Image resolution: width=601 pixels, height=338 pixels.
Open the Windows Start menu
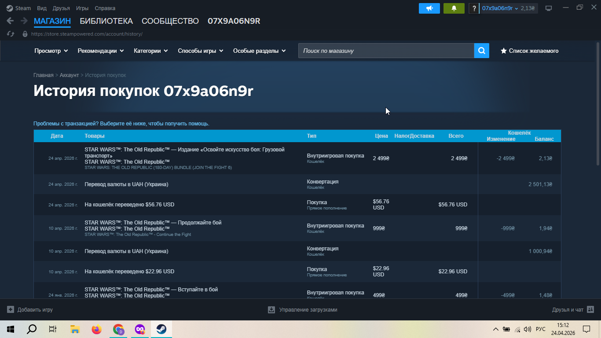click(x=11, y=329)
